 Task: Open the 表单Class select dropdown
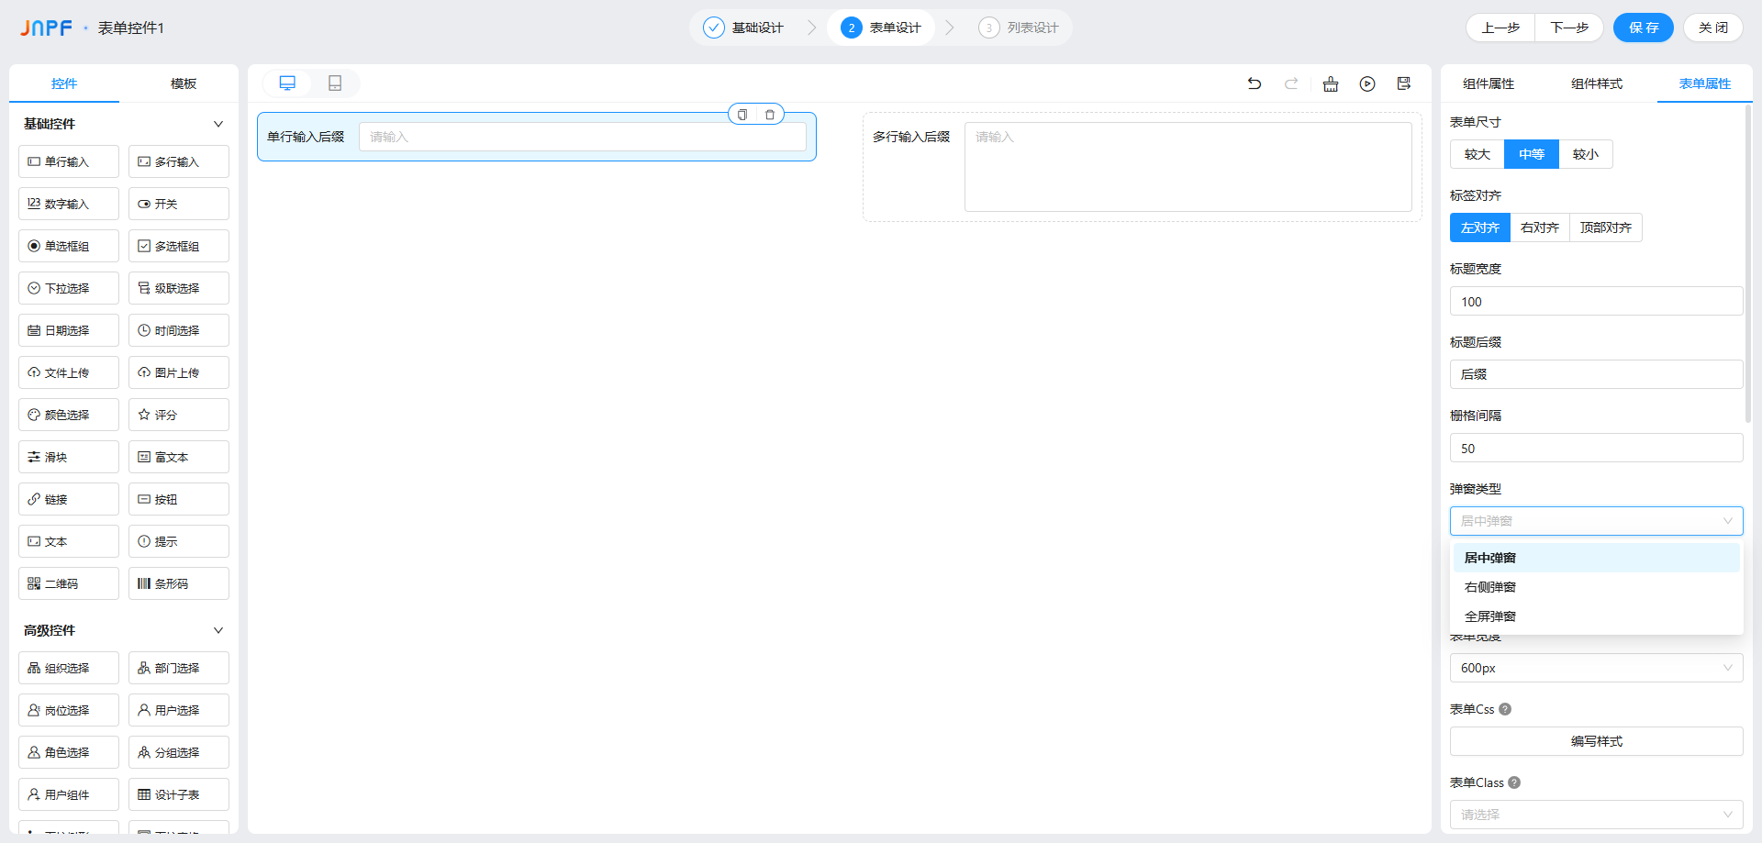pyautogui.click(x=1597, y=815)
